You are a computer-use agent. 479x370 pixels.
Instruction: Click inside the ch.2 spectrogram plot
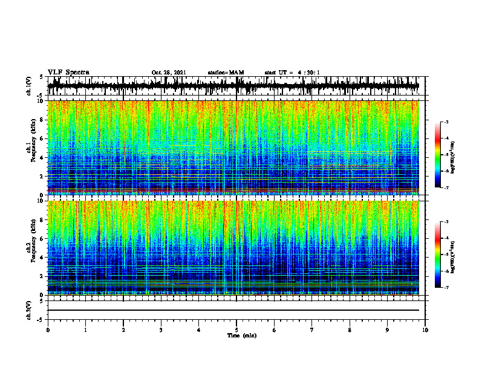(233, 248)
